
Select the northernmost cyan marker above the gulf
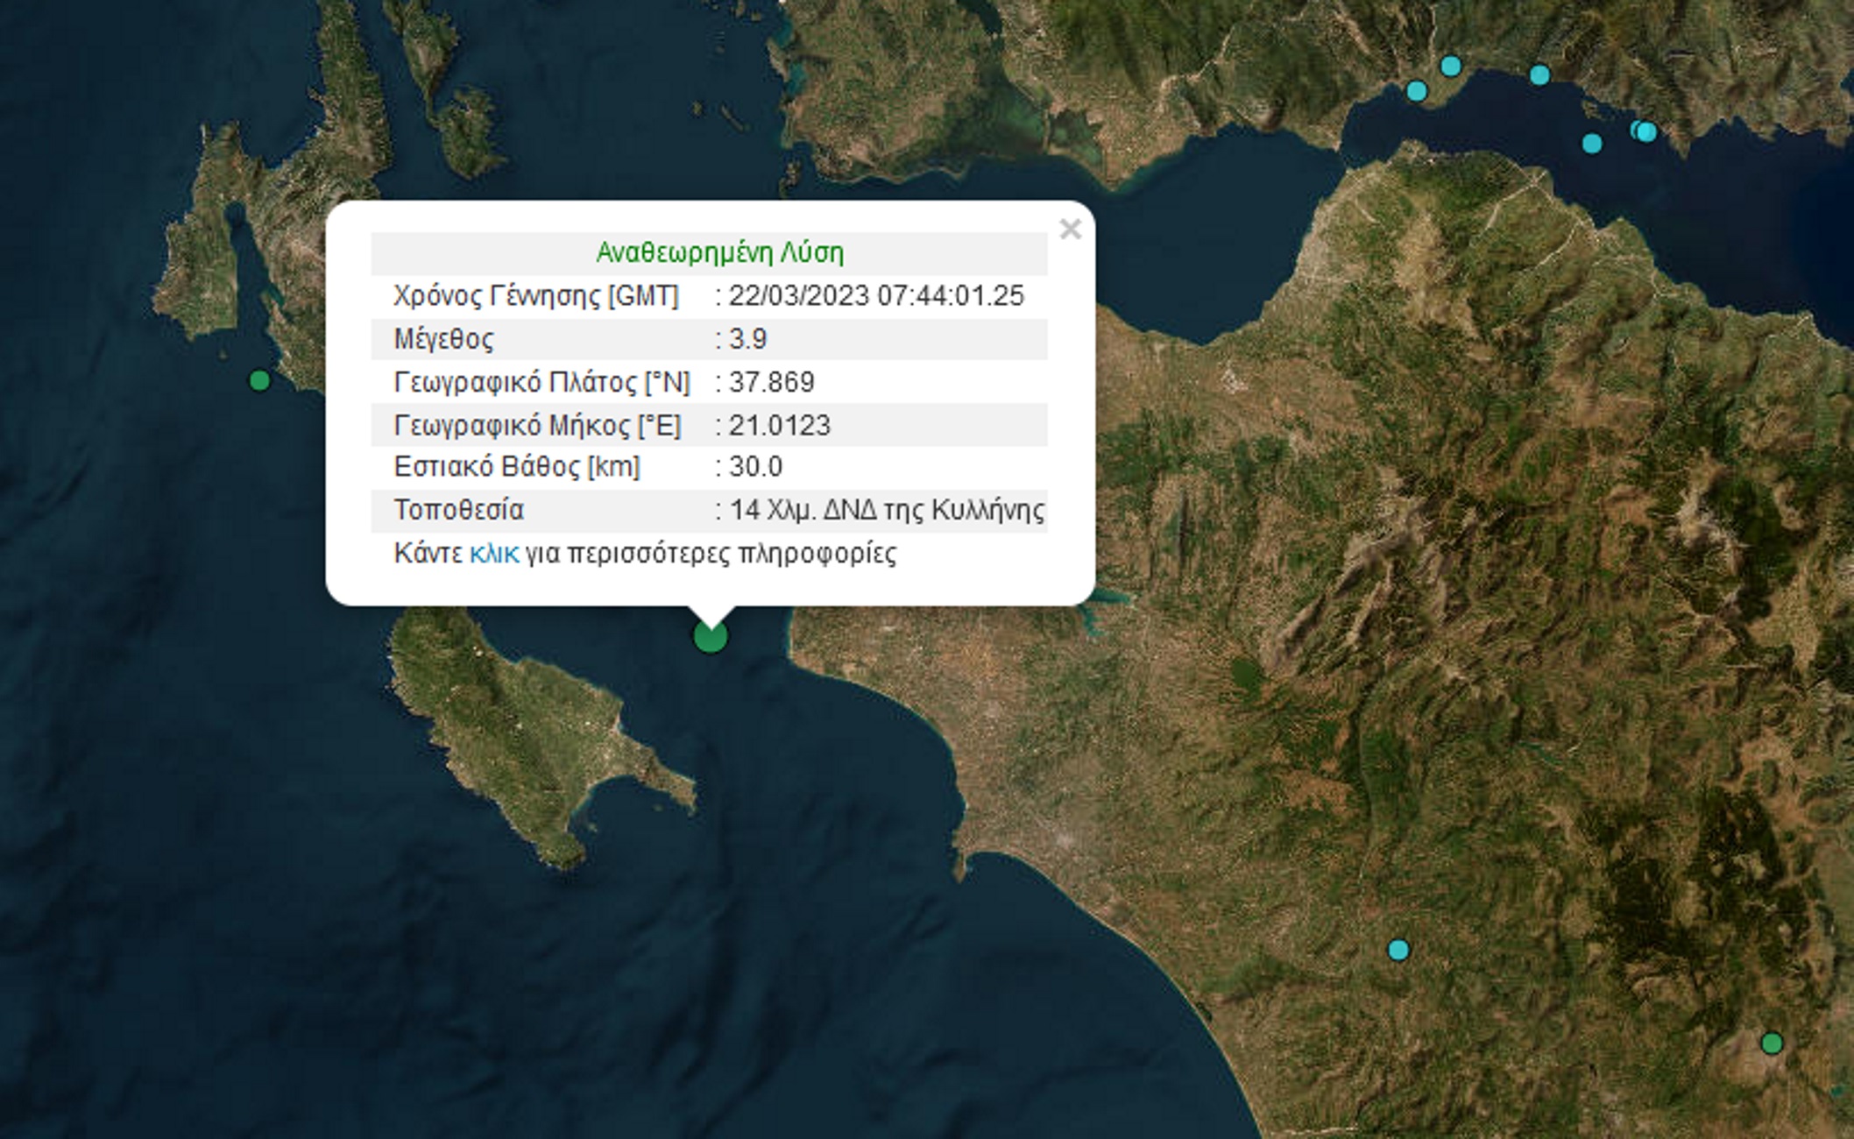pos(1451,66)
